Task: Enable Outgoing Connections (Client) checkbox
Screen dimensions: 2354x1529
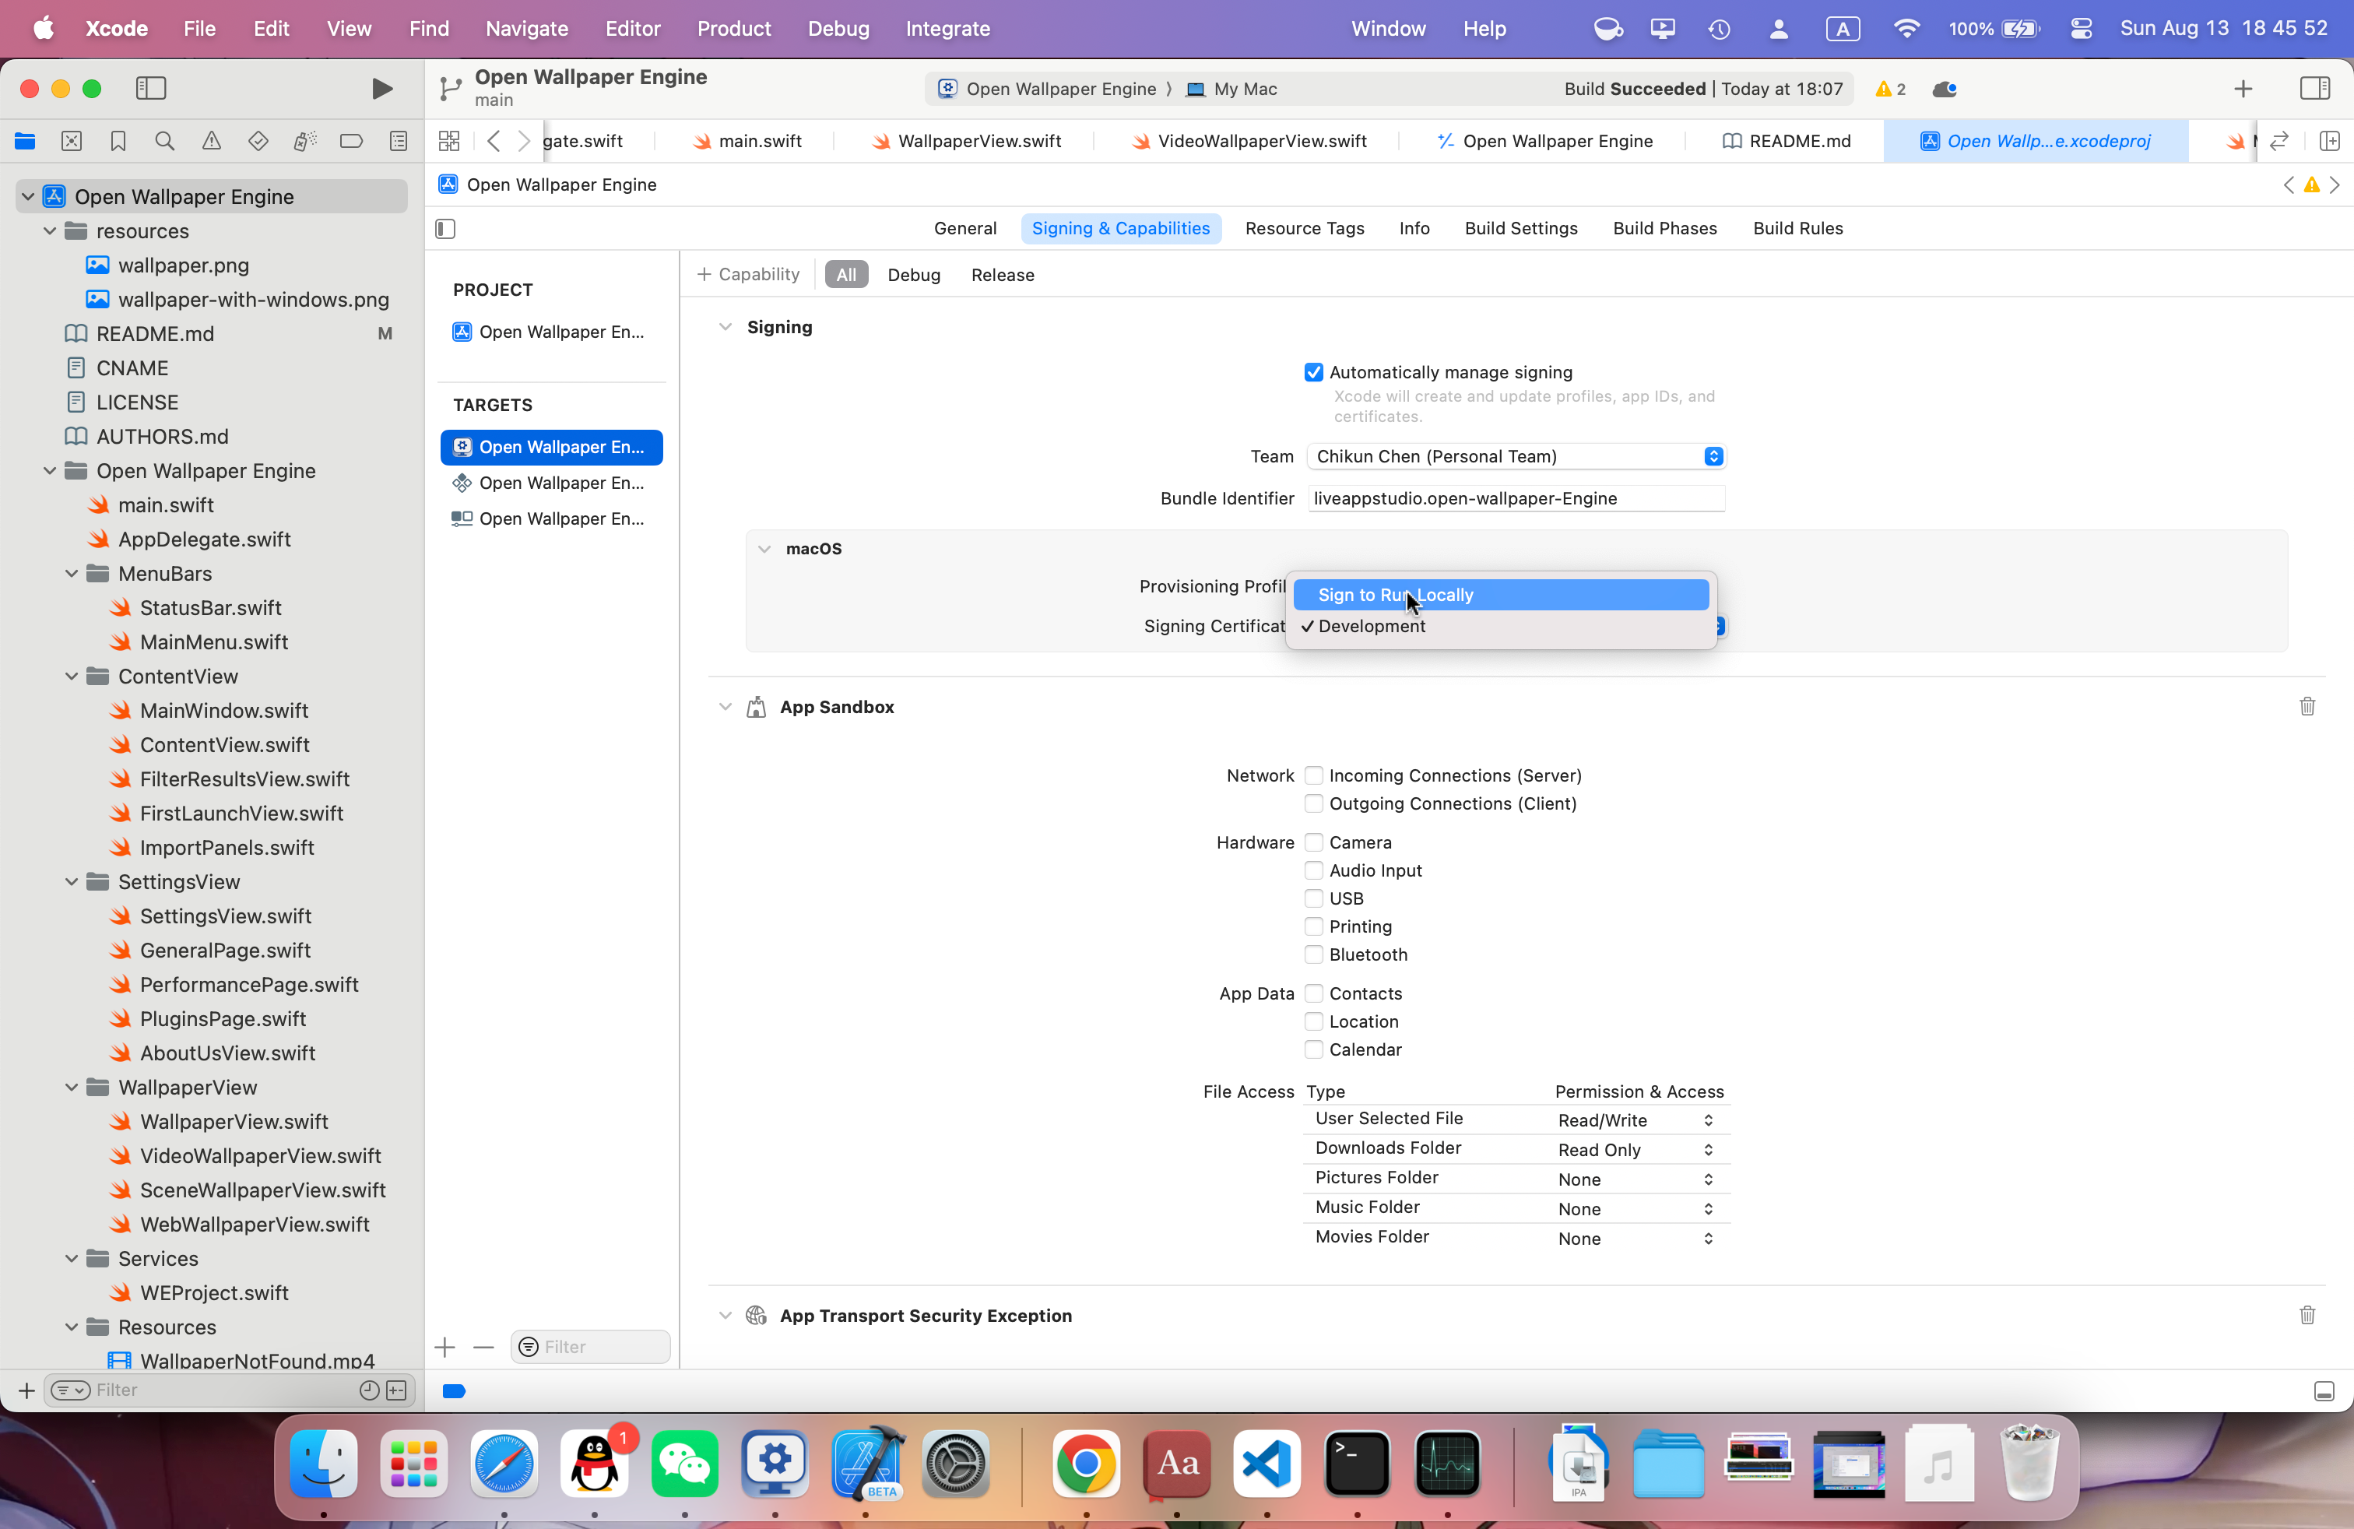Action: 1313,804
